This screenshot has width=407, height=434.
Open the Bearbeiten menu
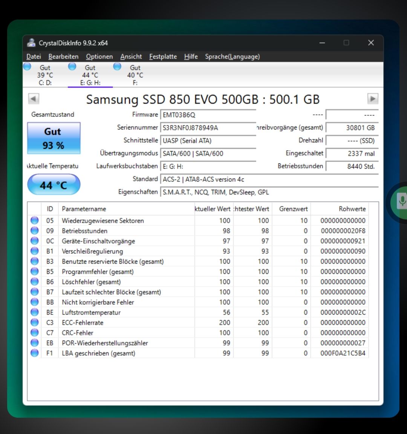coord(63,57)
